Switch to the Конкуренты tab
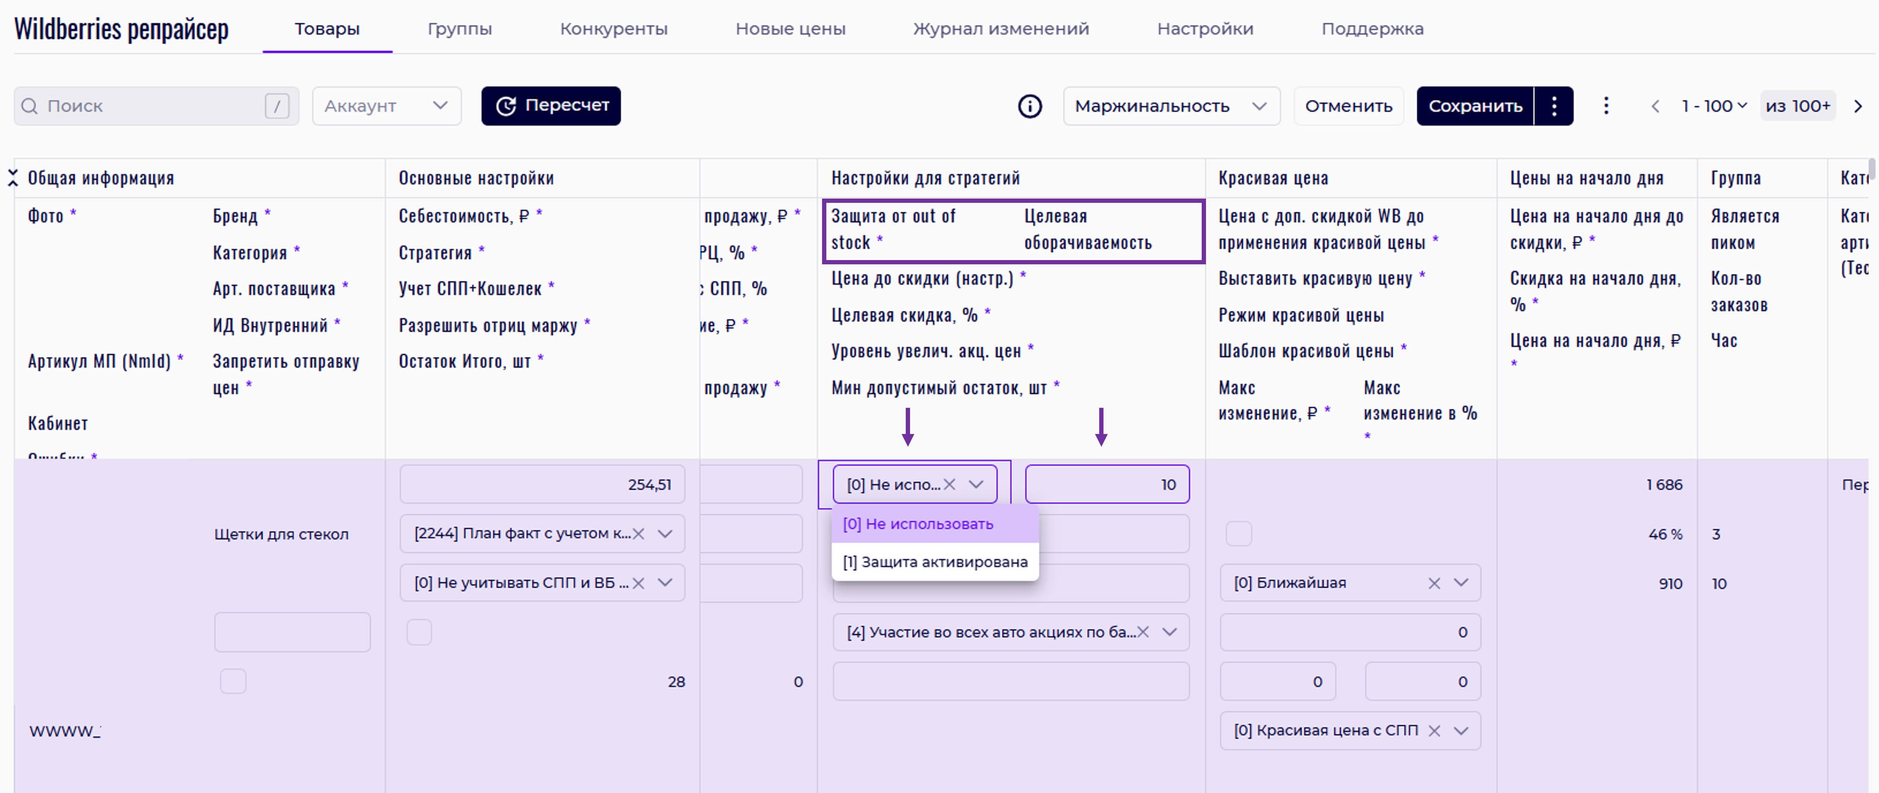Viewport: 1879px width, 793px height. 613,29
